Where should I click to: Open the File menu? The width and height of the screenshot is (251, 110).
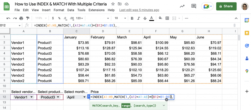tap(17, 10)
